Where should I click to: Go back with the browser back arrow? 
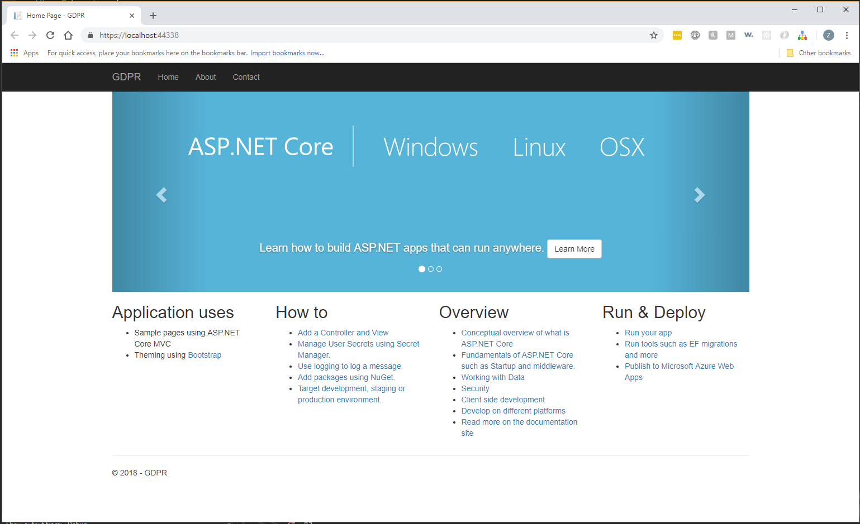(15, 35)
